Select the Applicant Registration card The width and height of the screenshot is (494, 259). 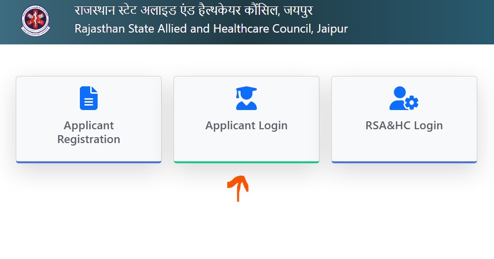pos(89,120)
